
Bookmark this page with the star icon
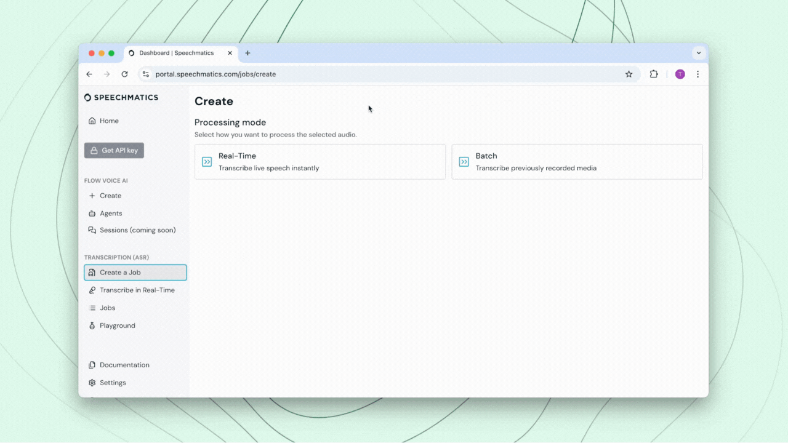629,74
